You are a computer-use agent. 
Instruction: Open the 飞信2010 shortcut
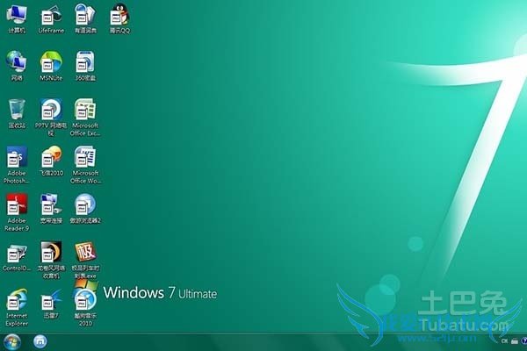(51, 157)
